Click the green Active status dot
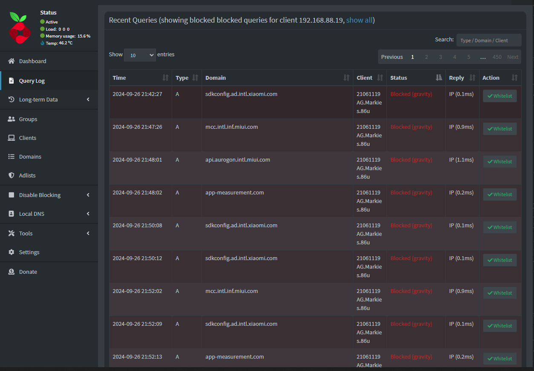Viewport: 534px width, 371px height. click(42, 22)
